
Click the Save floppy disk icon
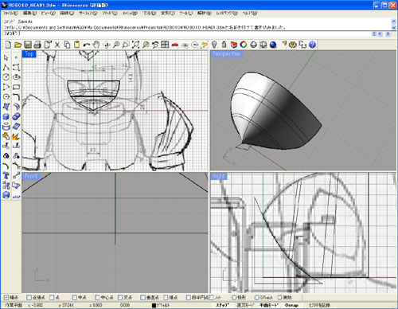(28, 45)
